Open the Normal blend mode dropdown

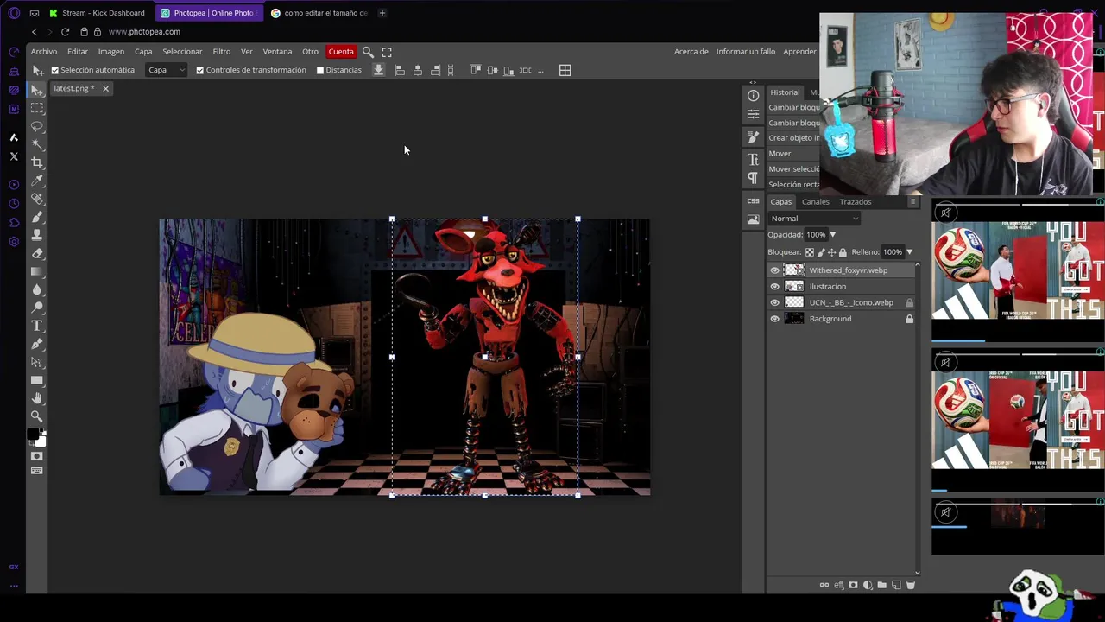point(814,219)
